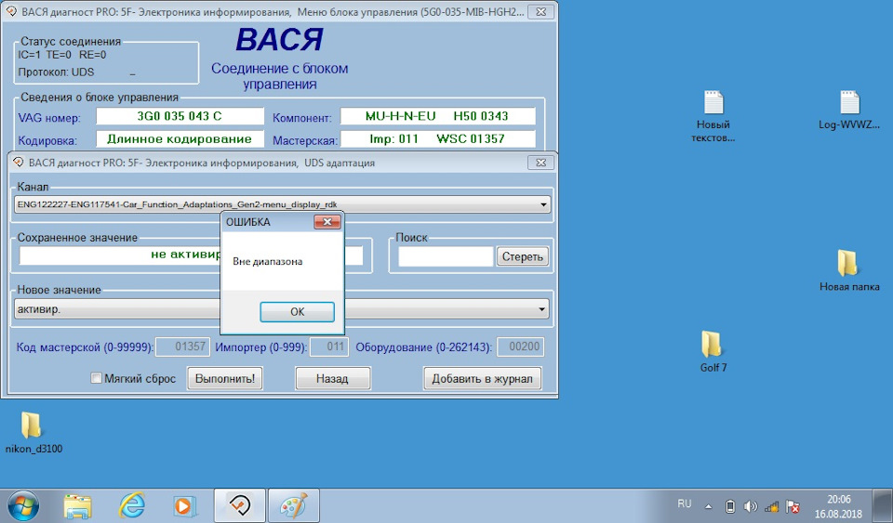Open Internet Explorer from the taskbar
This screenshot has height=523, width=893.
131,505
